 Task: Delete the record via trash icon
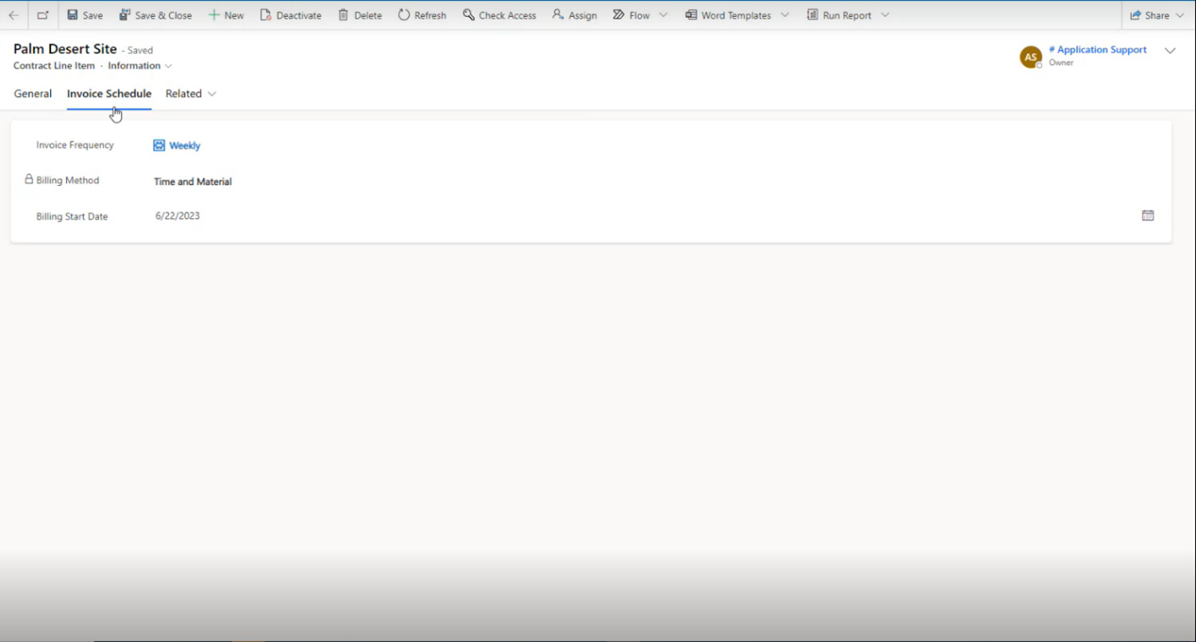(x=360, y=15)
